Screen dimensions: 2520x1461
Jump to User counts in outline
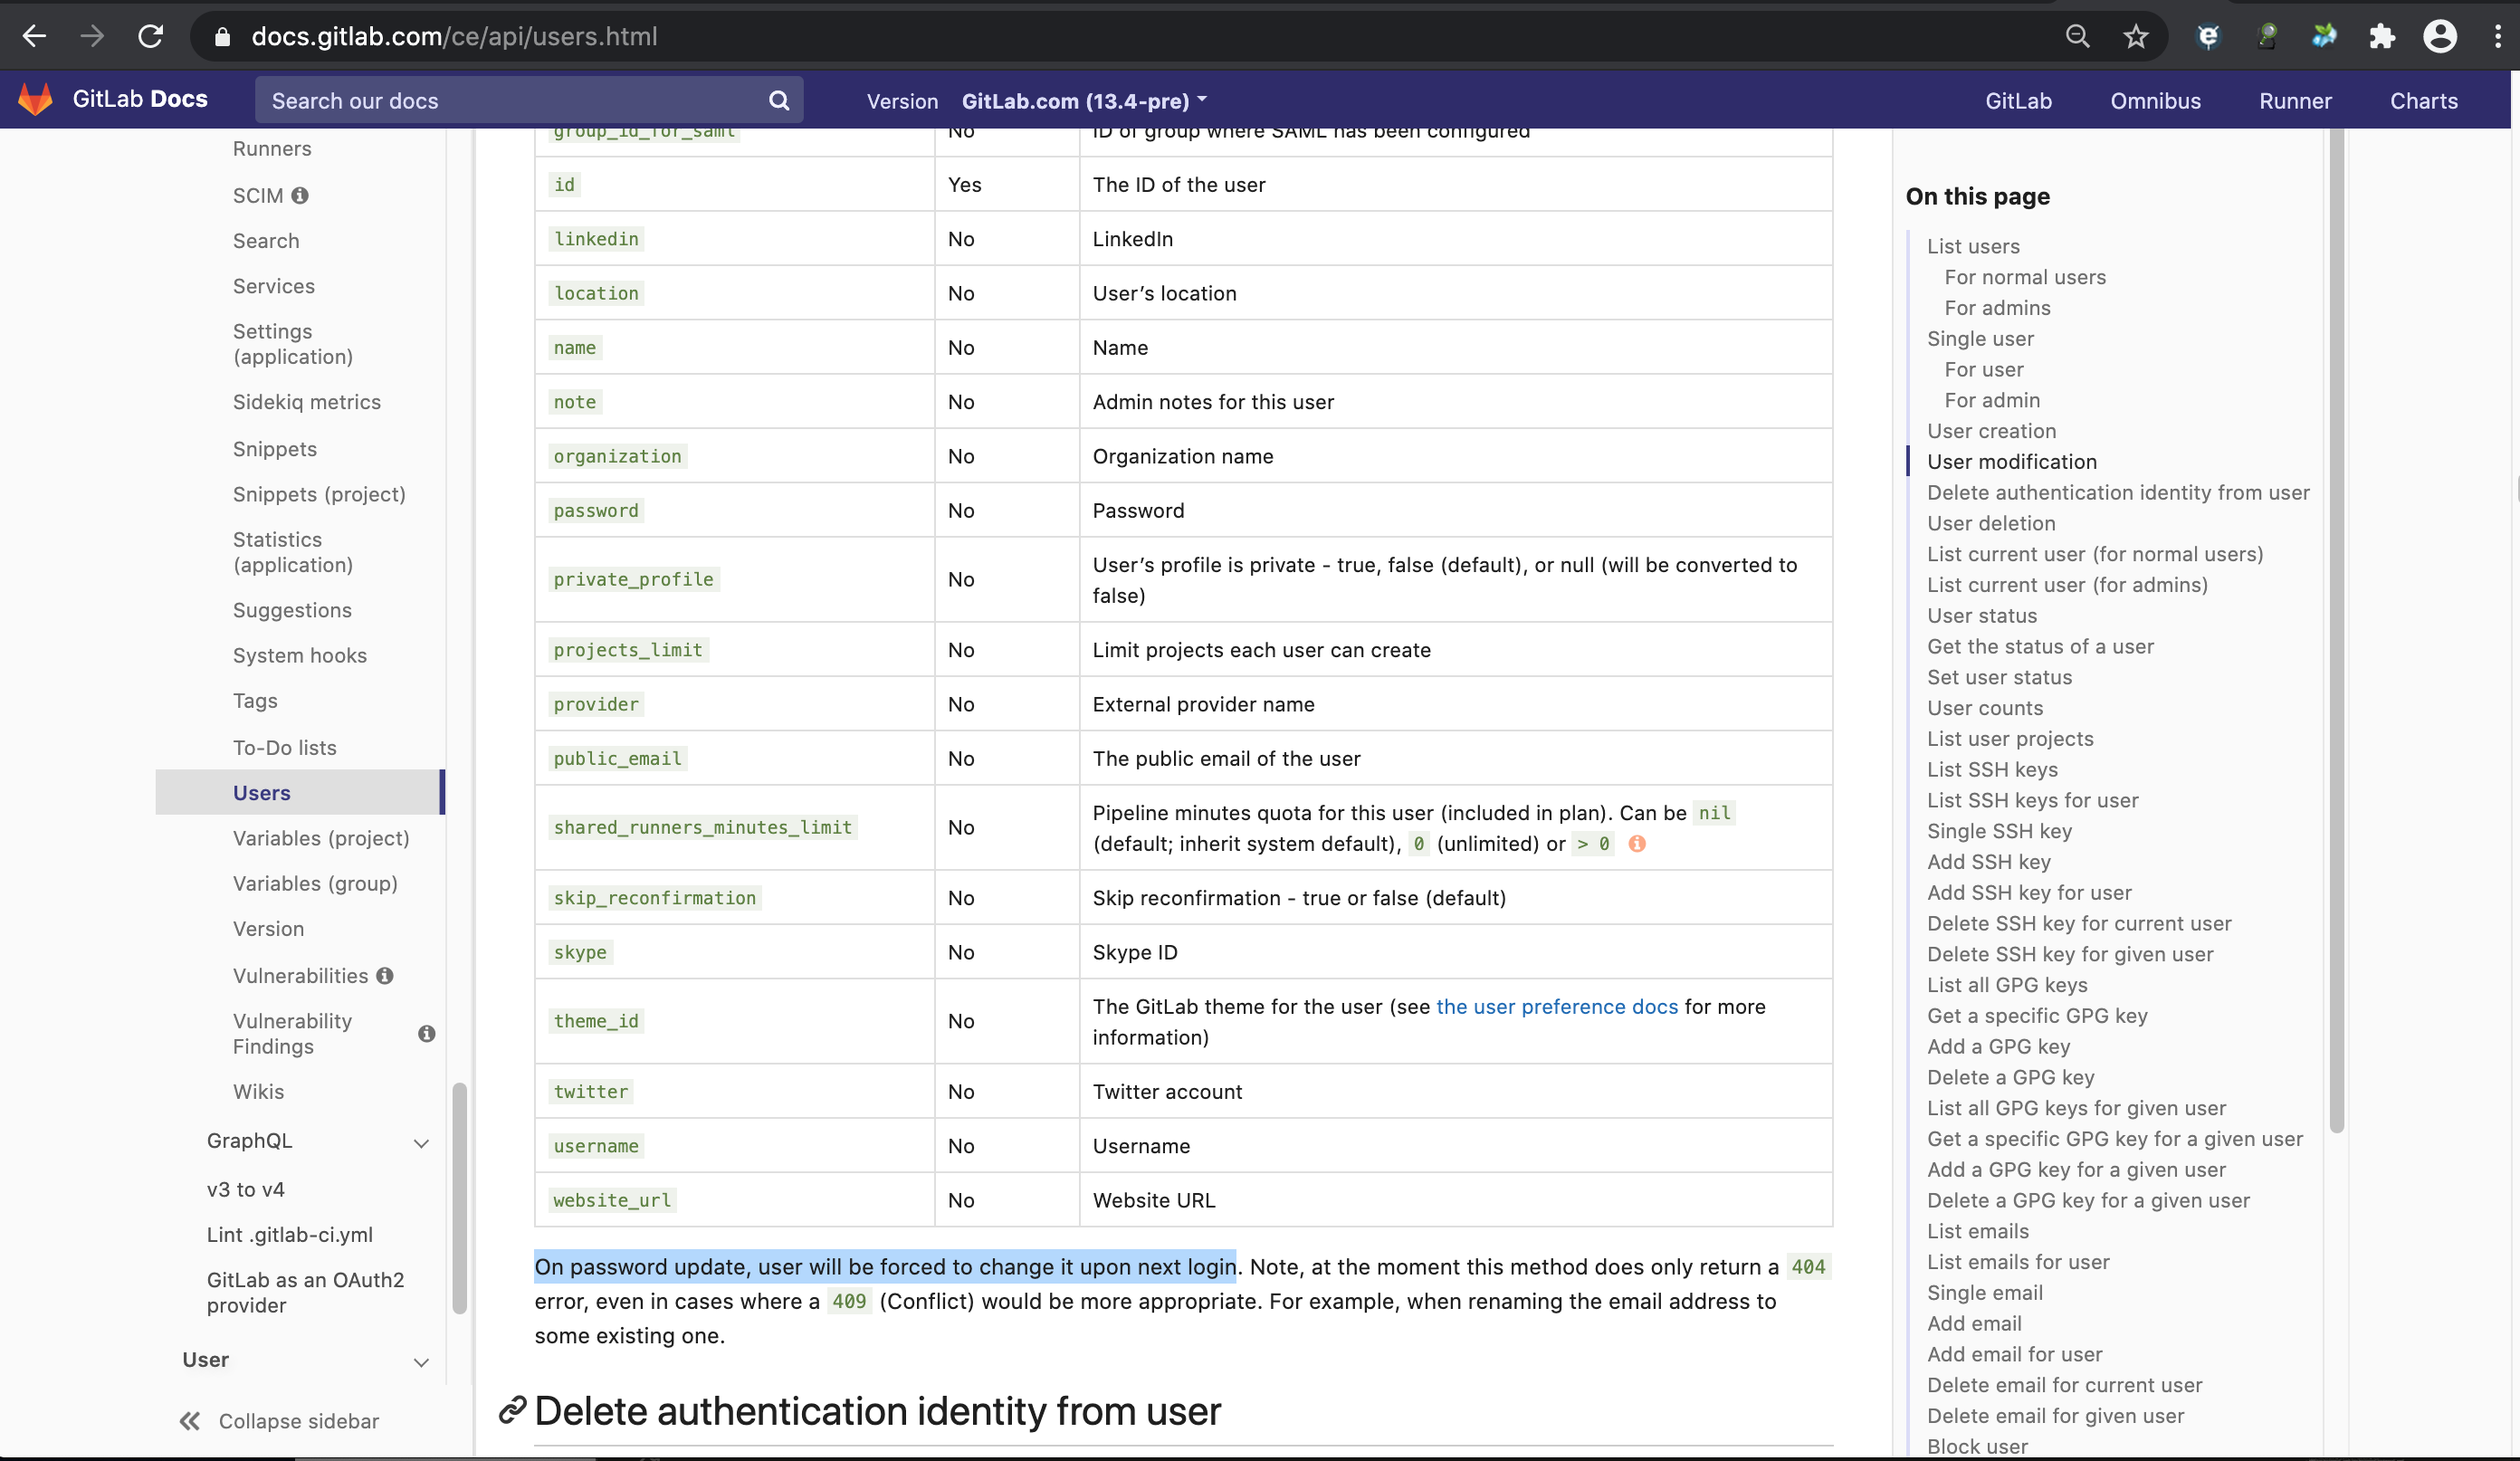(1985, 708)
